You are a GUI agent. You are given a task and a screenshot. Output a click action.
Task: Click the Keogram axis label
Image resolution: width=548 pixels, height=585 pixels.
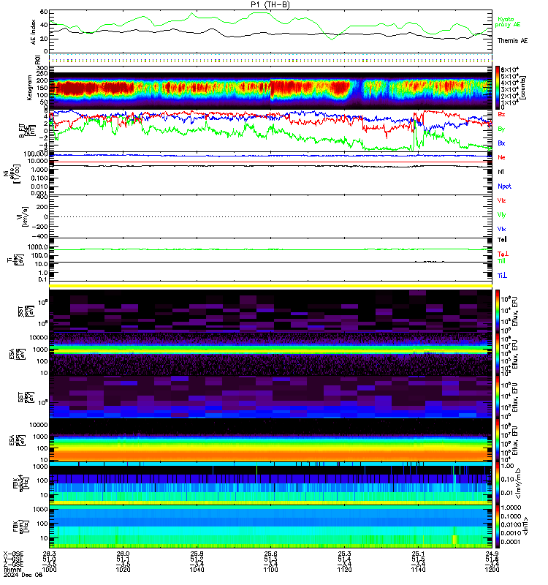pyautogui.click(x=29, y=88)
